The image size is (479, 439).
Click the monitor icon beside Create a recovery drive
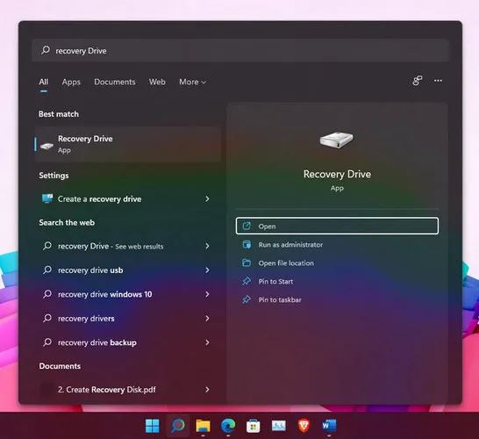[47, 198]
